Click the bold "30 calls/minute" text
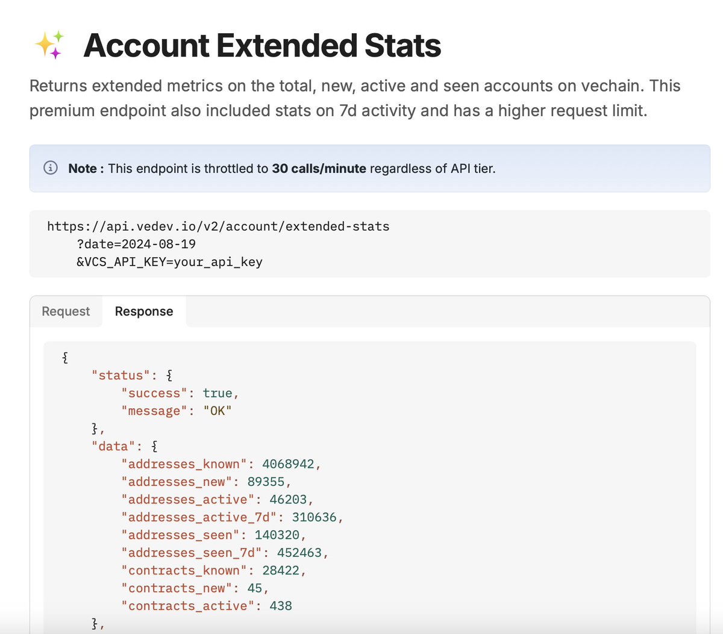This screenshot has height=634, width=723. (319, 169)
